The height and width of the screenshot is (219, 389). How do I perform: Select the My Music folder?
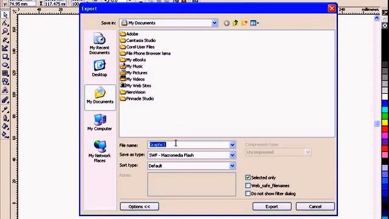[131, 66]
